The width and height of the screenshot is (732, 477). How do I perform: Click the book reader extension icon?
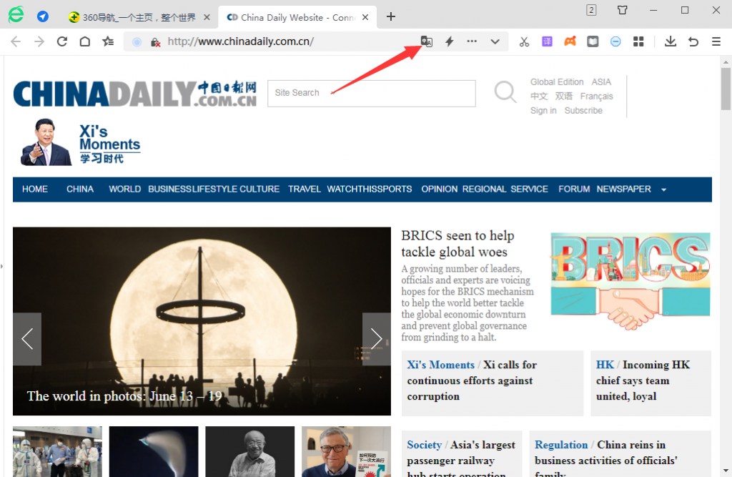pyautogui.click(x=593, y=41)
